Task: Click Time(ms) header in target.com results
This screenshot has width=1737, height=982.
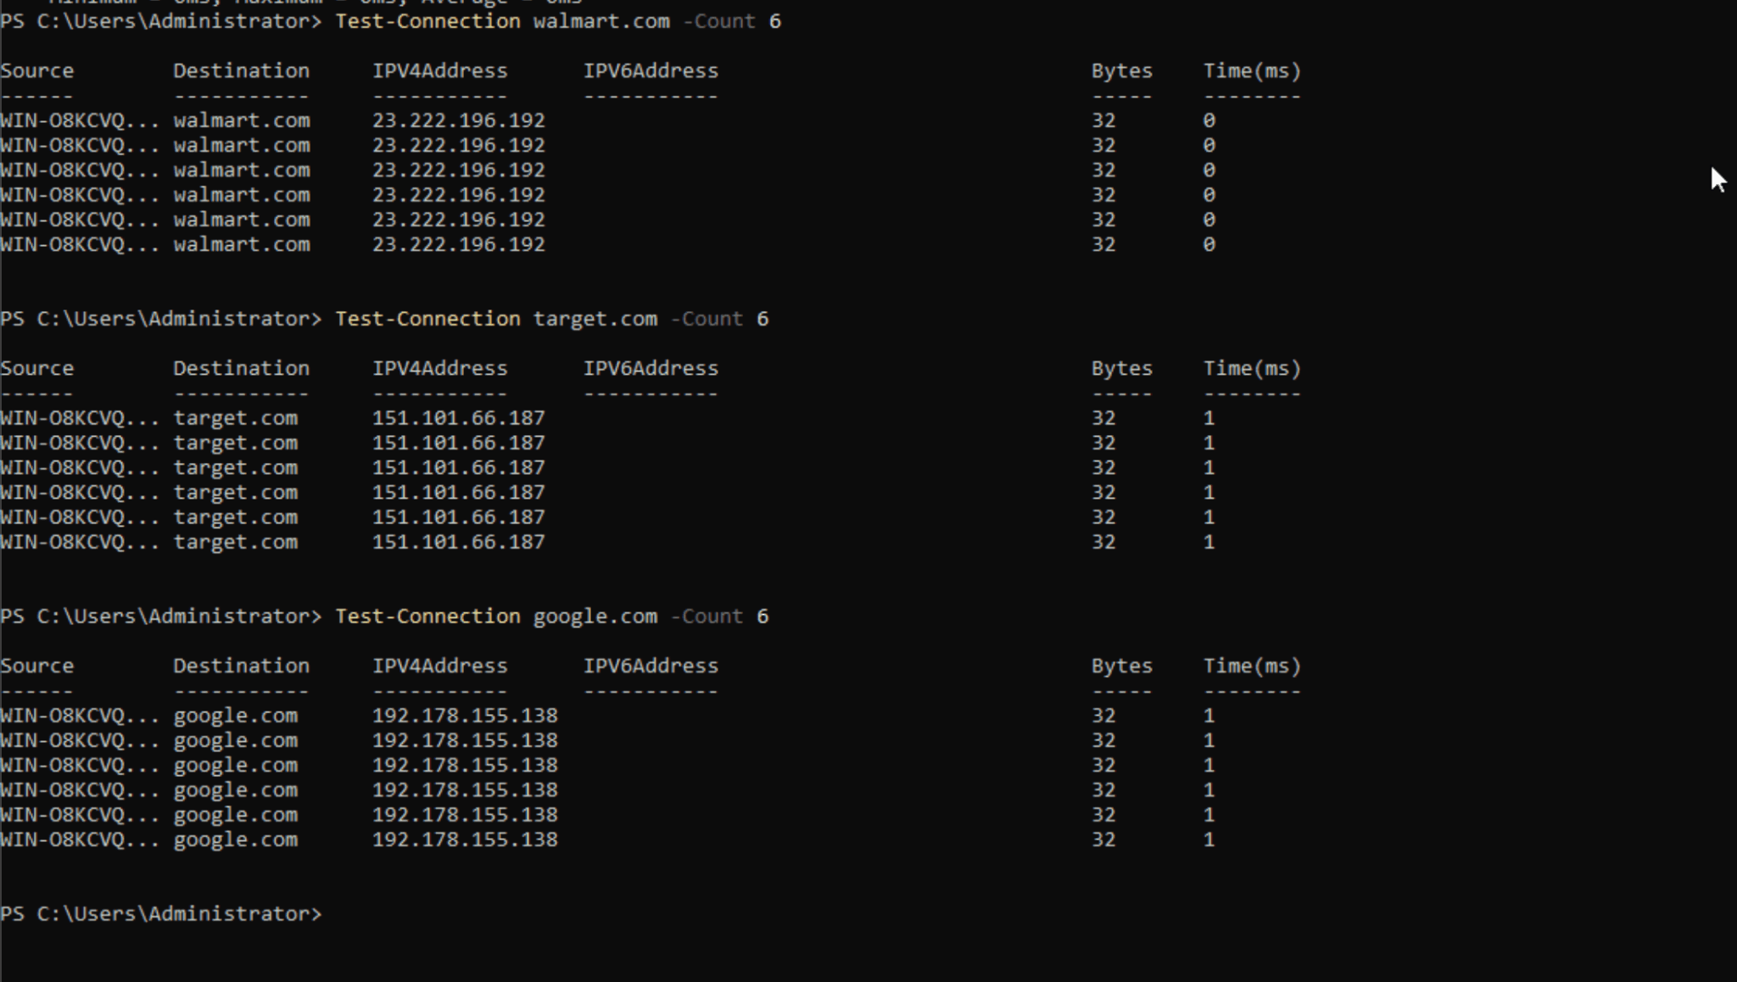Action: pyautogui.click(x=1252, y=369)
